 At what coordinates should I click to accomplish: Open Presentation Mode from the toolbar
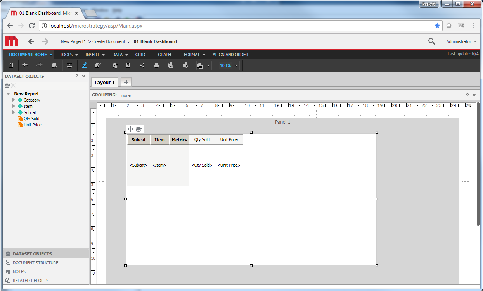click(x=69, y=65)
